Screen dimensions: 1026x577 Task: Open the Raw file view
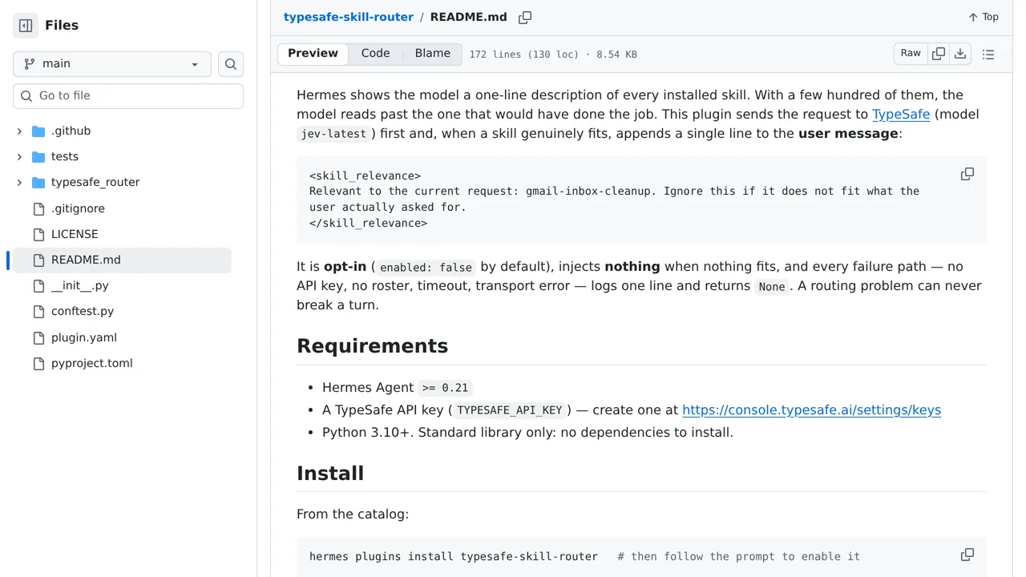click(x=911, y=54)
